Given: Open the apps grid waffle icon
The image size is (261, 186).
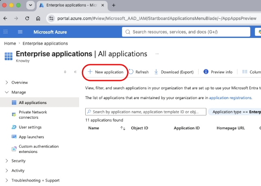Looking at the screenshot, I should click(x=5, y=32).
